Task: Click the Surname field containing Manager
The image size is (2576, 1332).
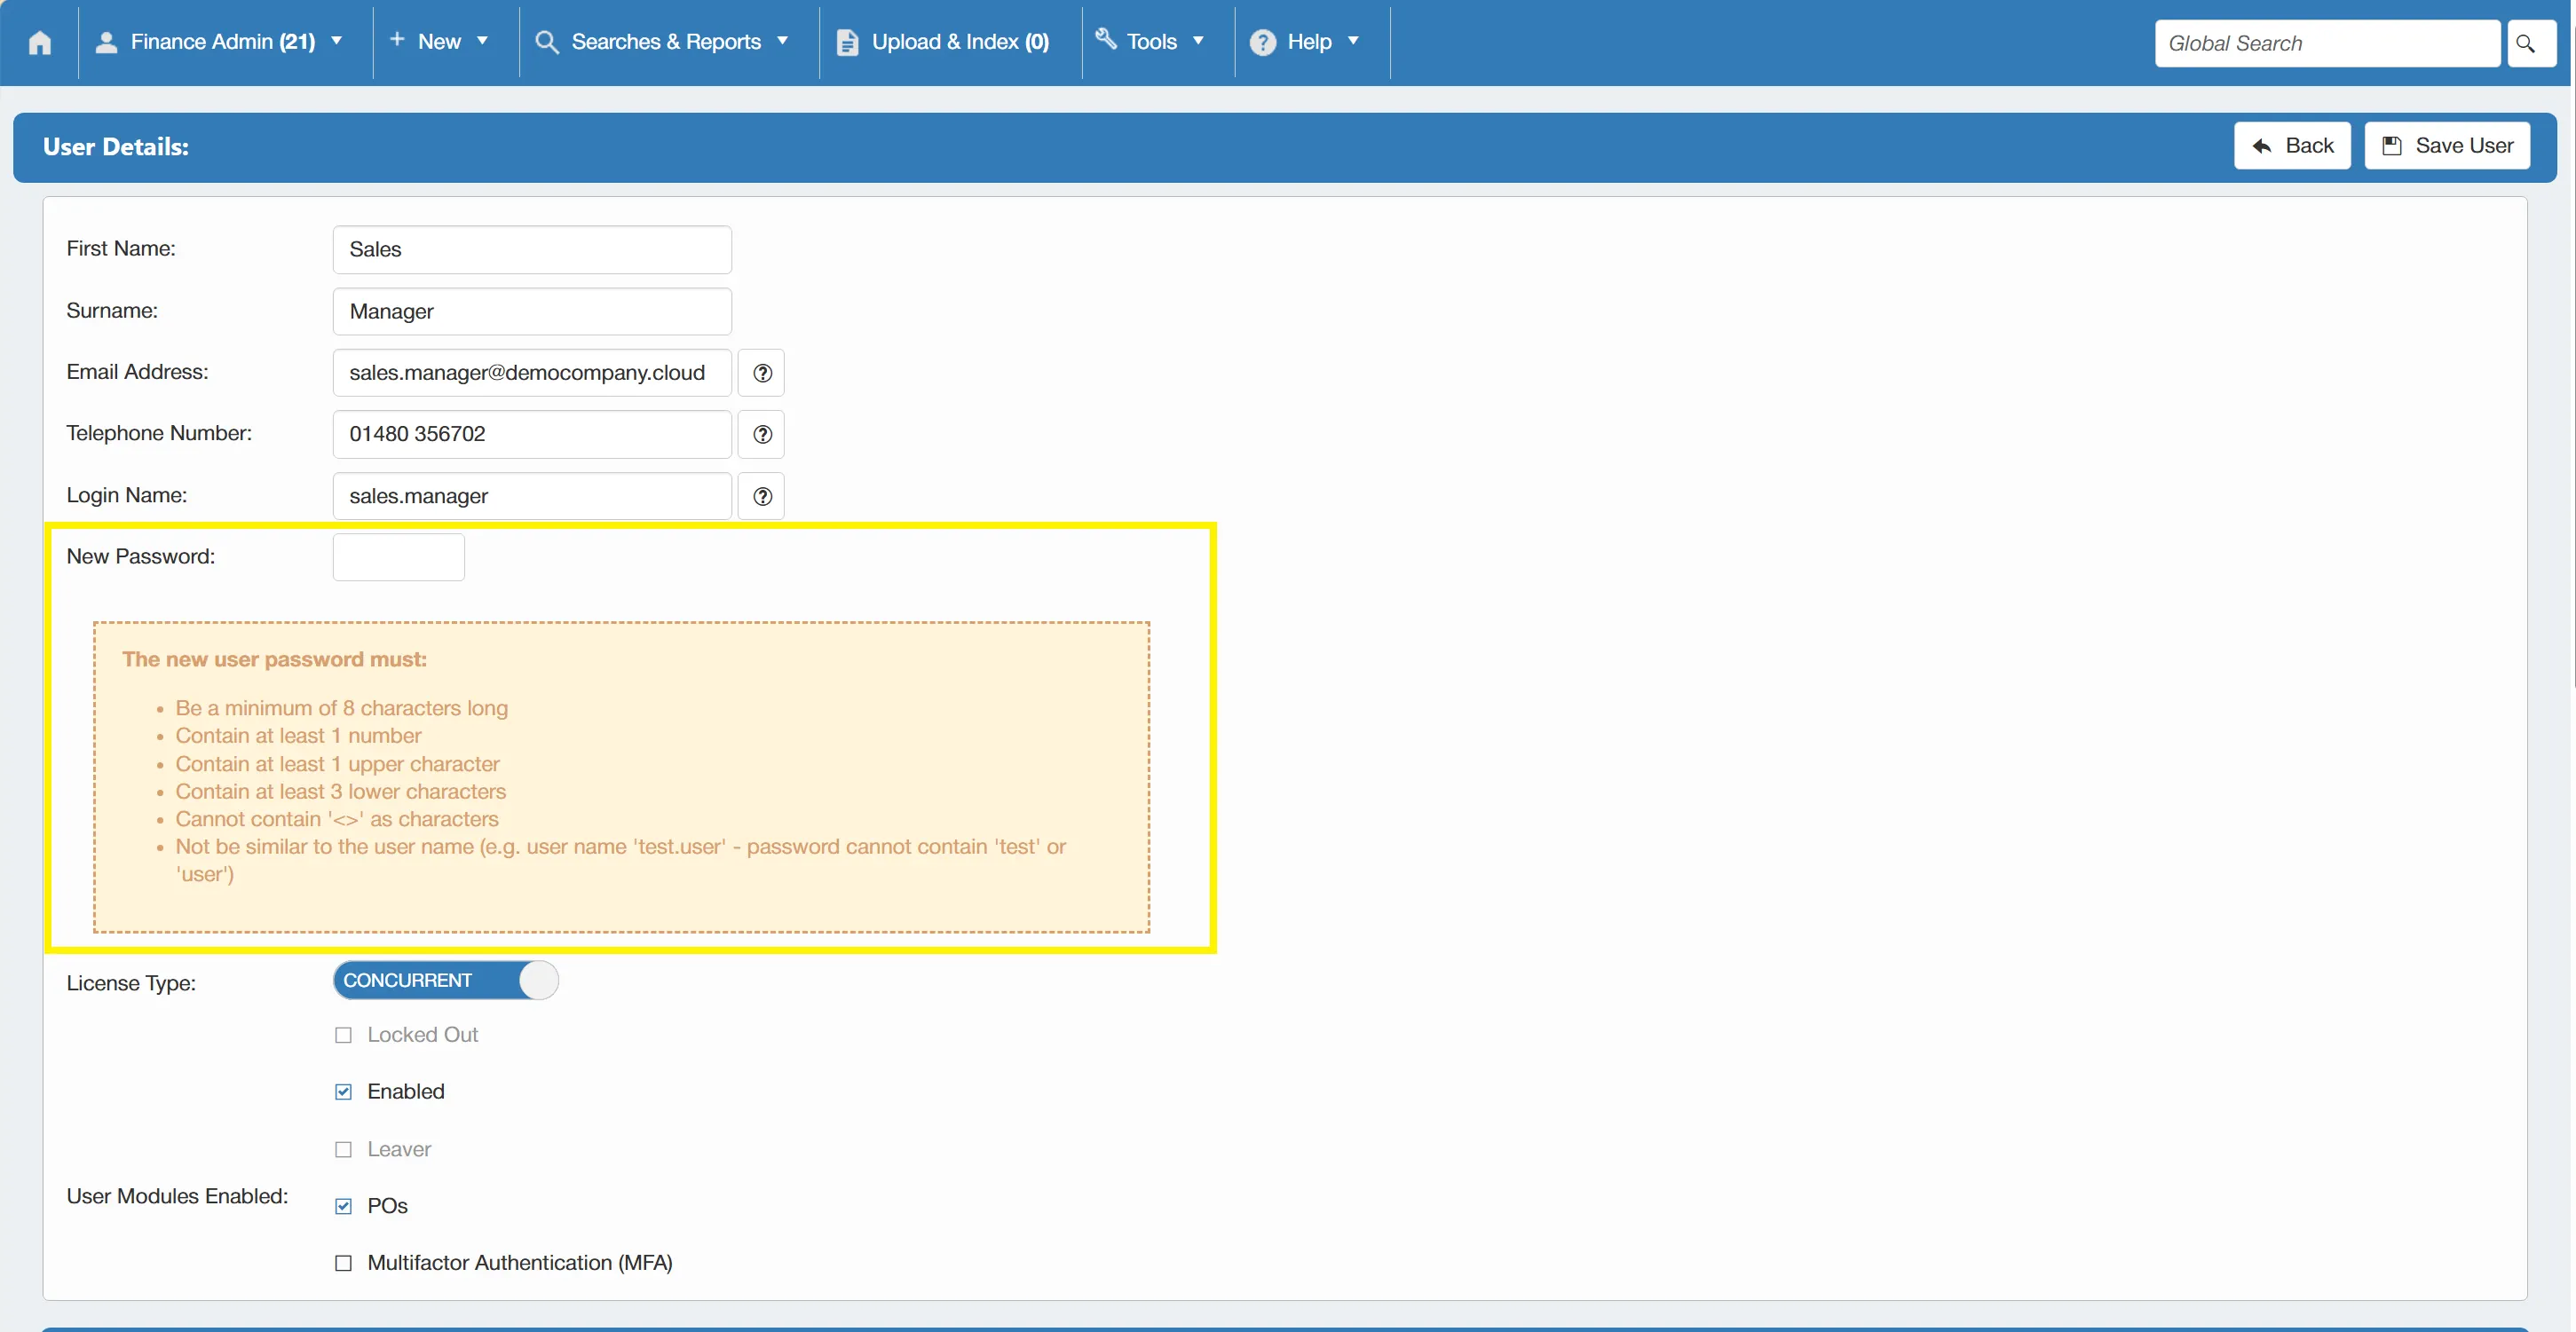Action: point(532,312)
